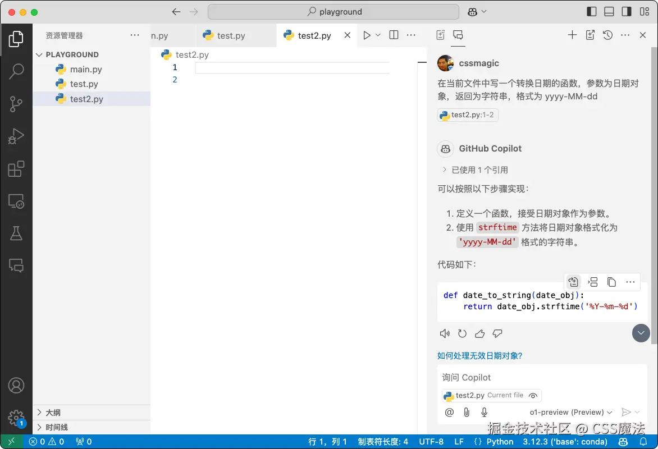
Task: Start a new Copilot chat session
Action: (572, 35)
